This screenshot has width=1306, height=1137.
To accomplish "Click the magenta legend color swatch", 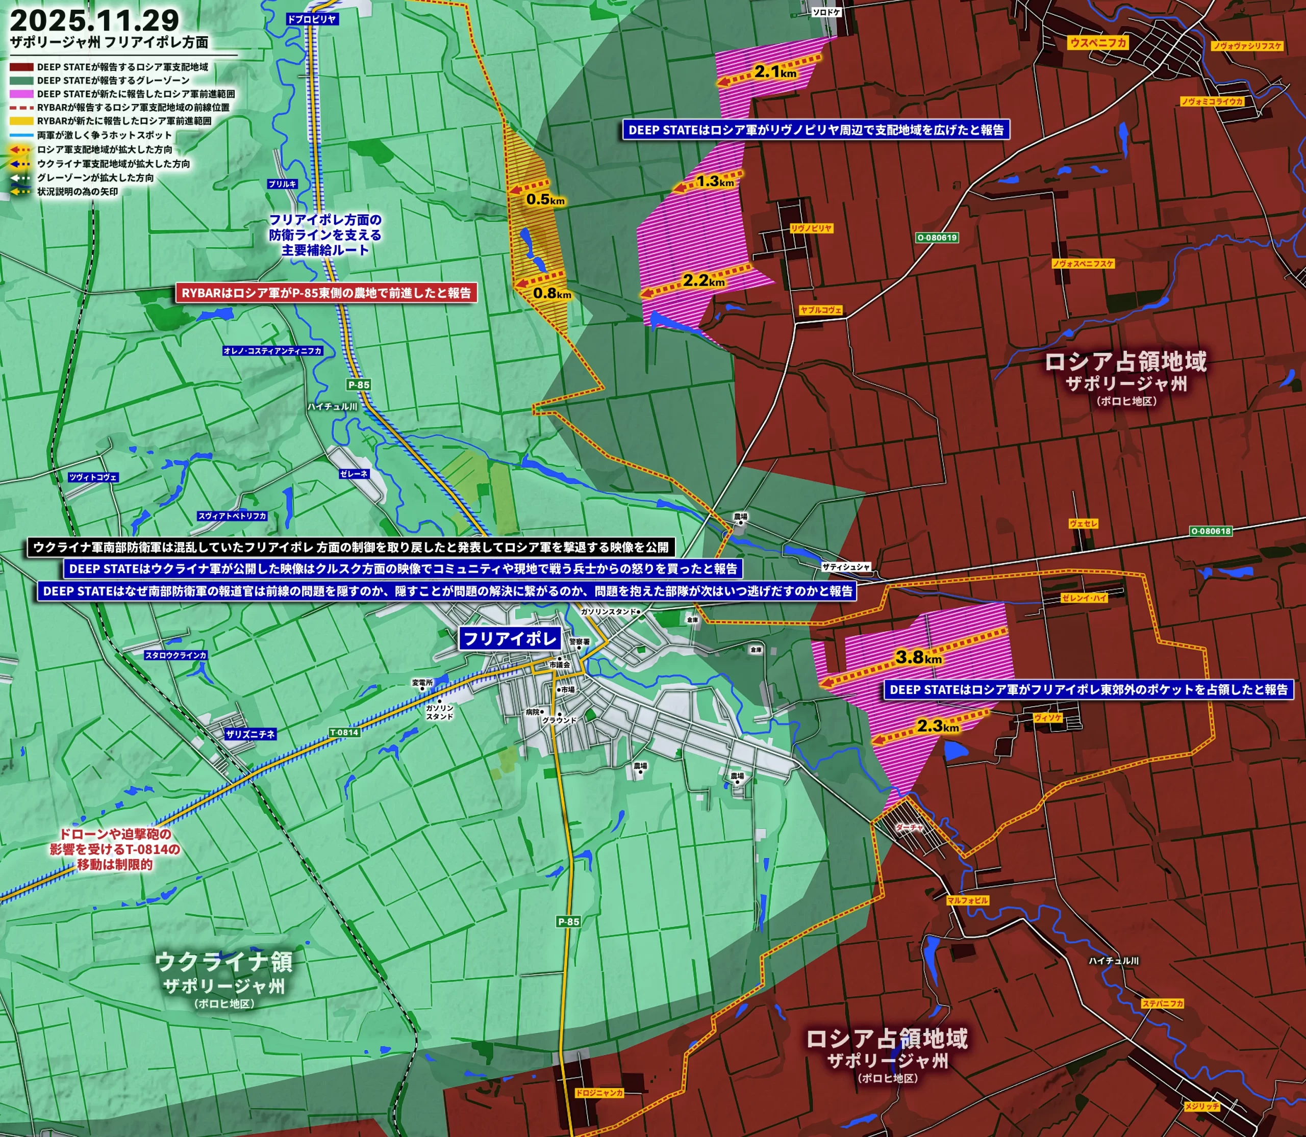I will coord(21,94).
